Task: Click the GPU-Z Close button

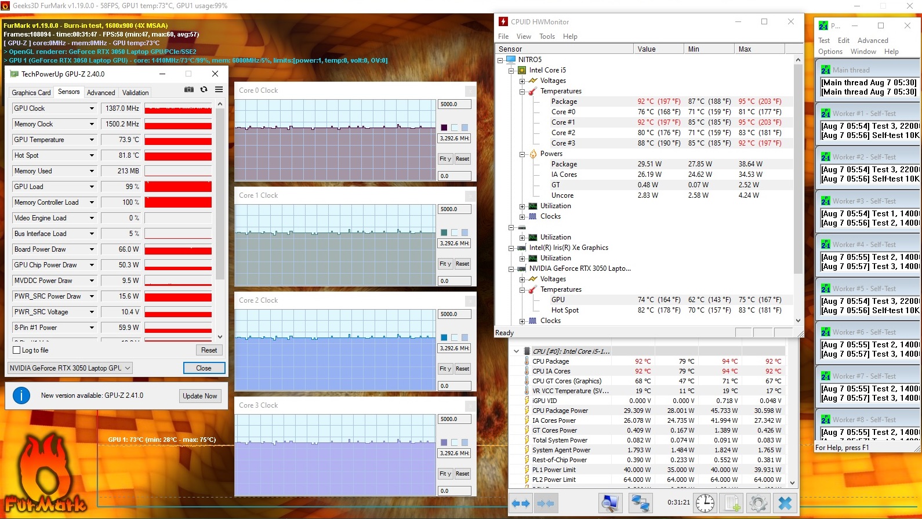Action: tap(204, 368)
